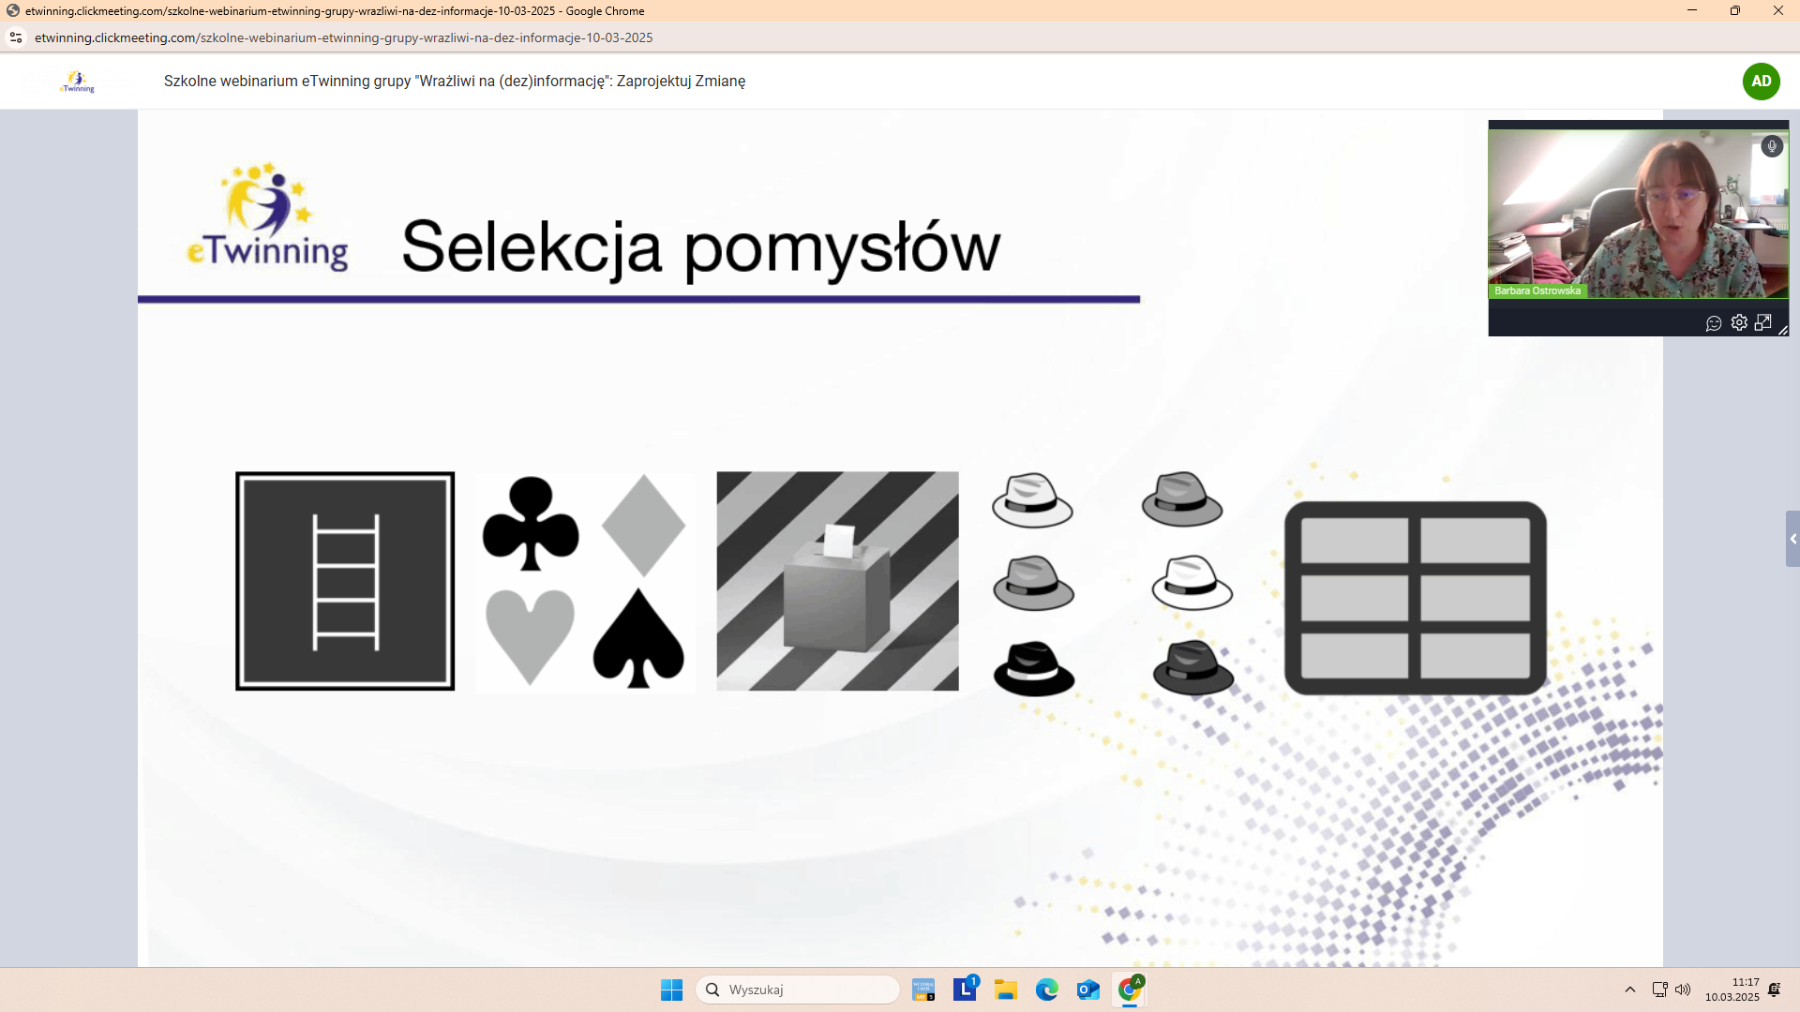Viewport: 1800px width, 1012px height.
Task: Click the AD user avatar
Action: tap(1761, 82)
